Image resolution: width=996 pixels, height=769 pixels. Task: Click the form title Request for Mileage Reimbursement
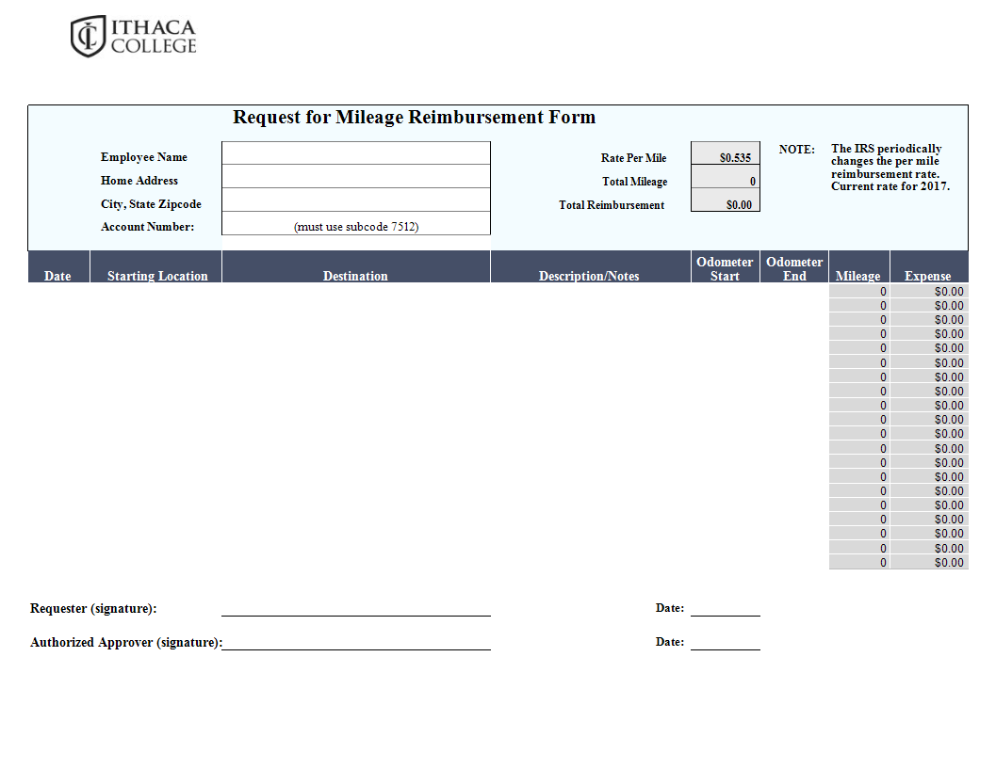(x=414, y=118)
